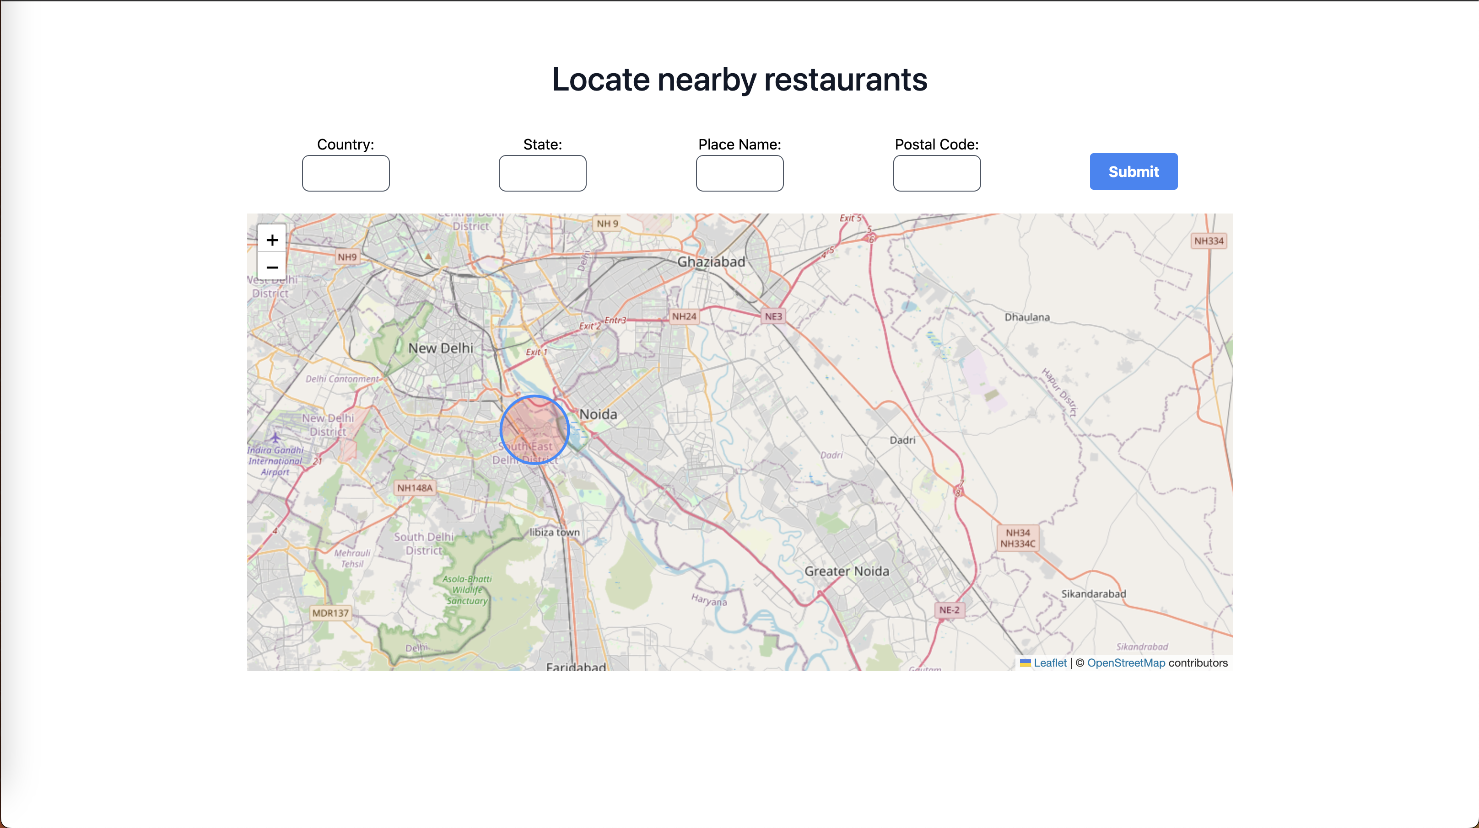Click the Country input field
Image resolution: width=1479 pixels, height=828 pixels.
(345, 173)
